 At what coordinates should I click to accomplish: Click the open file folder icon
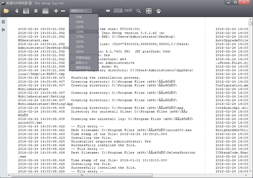point(6,10)
